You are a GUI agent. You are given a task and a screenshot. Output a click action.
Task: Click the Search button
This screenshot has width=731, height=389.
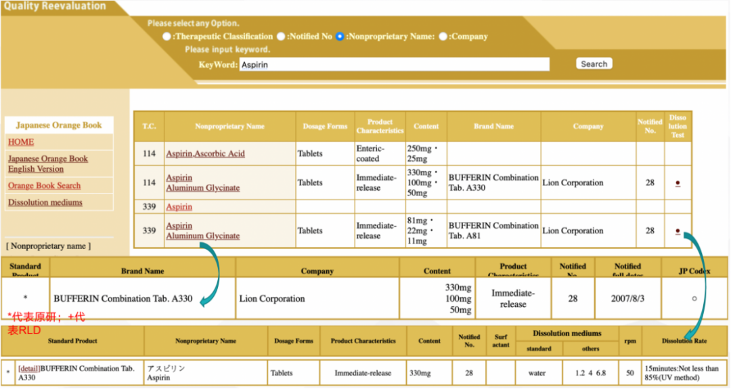click(594, 64)
